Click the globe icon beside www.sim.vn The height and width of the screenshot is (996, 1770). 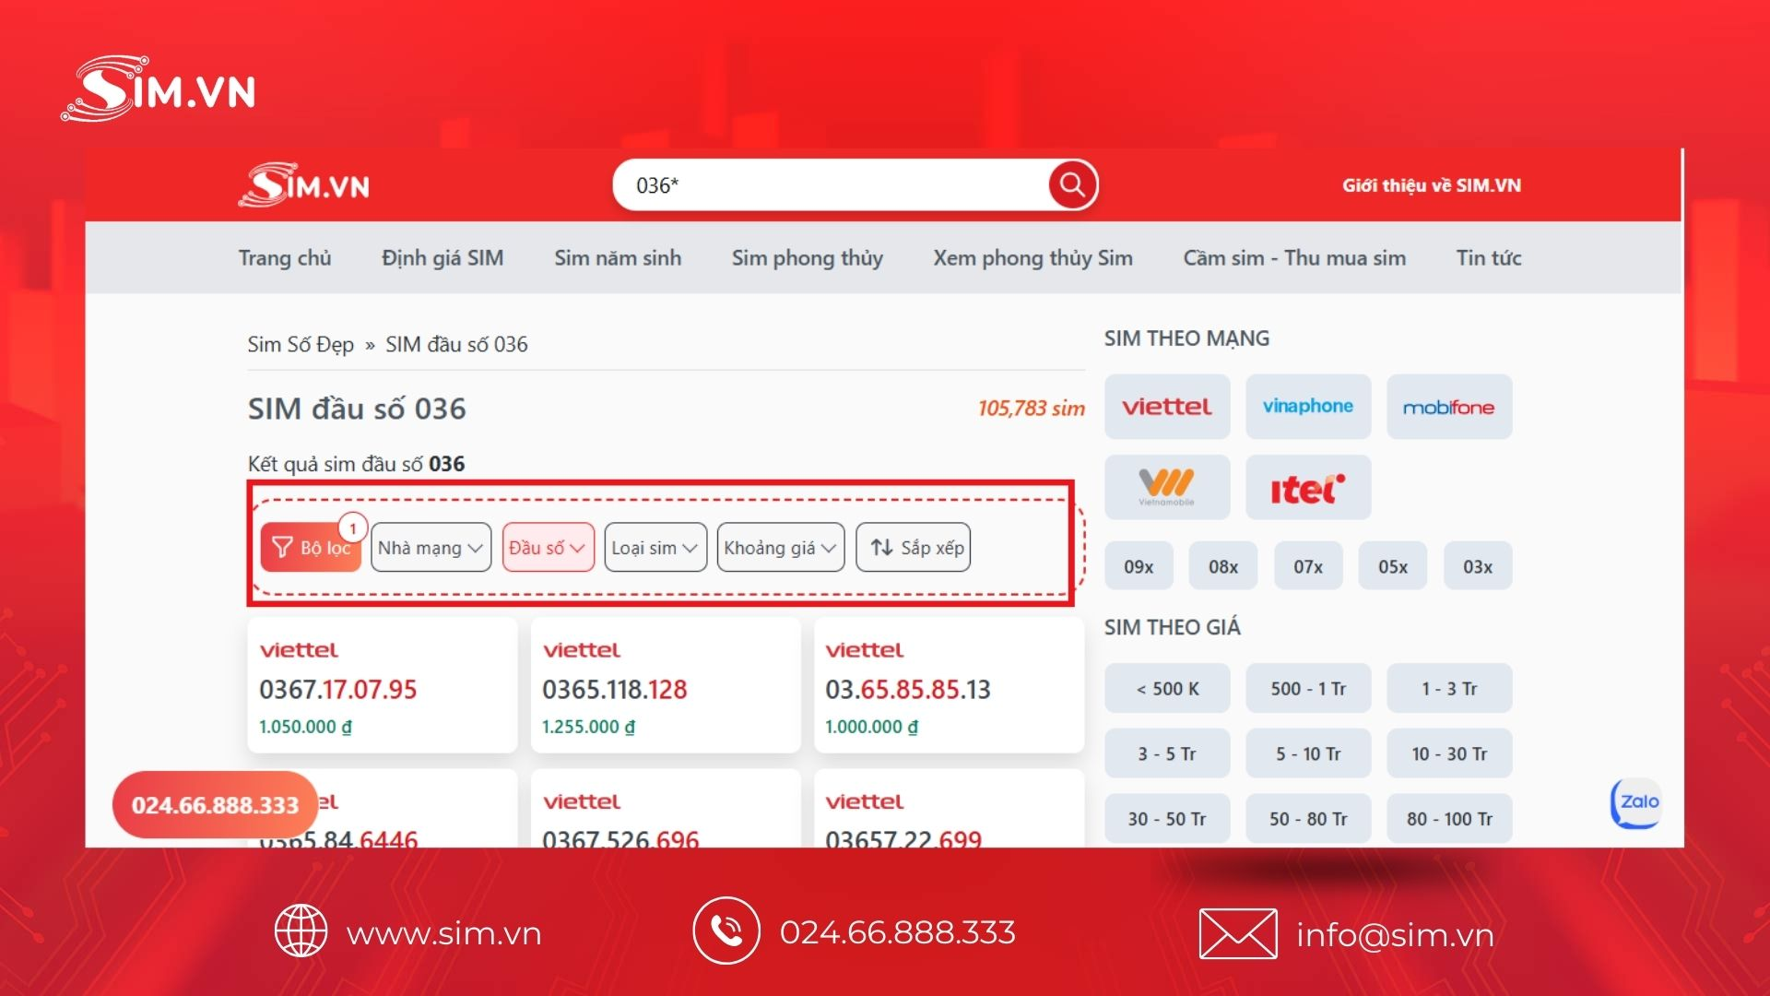click(x=301, y=931)
